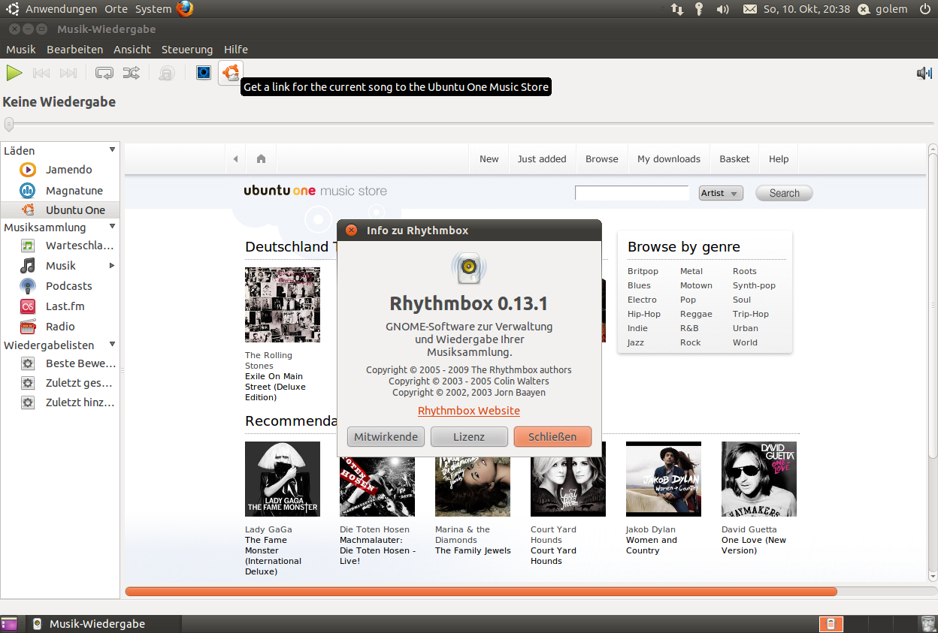Switch to the New store tab
938x633 pixels.
489,159
